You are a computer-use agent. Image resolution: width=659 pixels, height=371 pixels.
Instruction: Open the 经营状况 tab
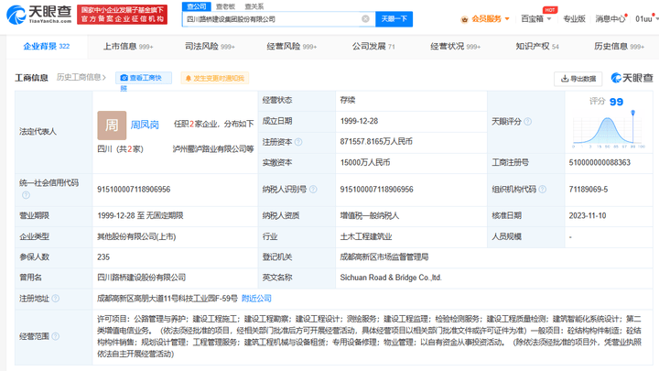pos(455,47)
